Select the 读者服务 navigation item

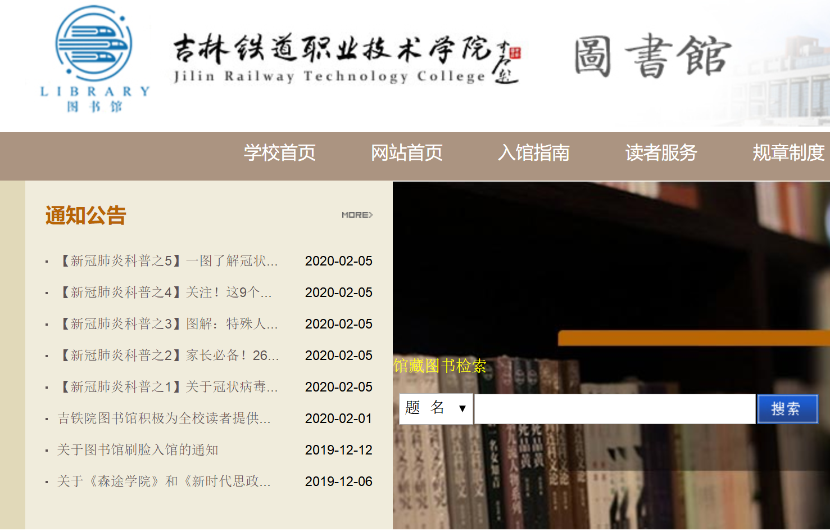pyautogui.click(x=661, y=153)
